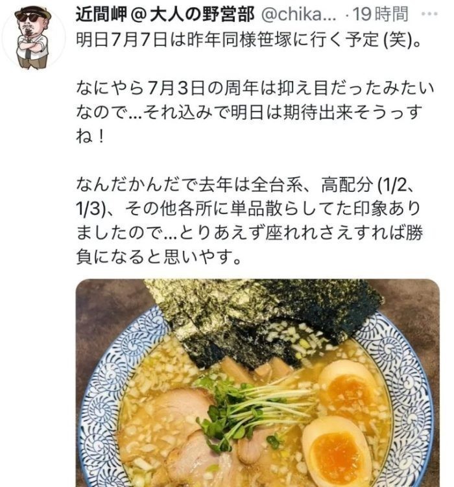Click the final line 負になると思いやす。

pos(159,257)
